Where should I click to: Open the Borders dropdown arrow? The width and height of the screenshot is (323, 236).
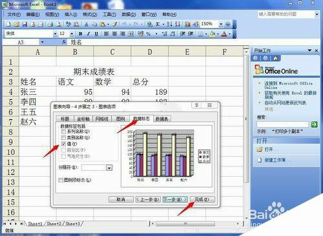[x=206, y=34]
